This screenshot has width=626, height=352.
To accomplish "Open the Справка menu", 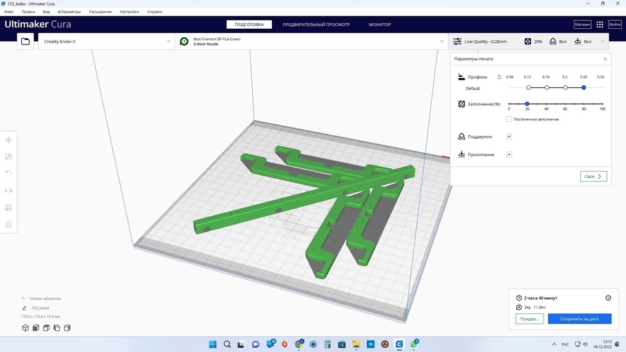I will coord(154,12).
